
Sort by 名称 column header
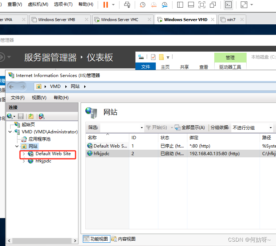[107, 137]
